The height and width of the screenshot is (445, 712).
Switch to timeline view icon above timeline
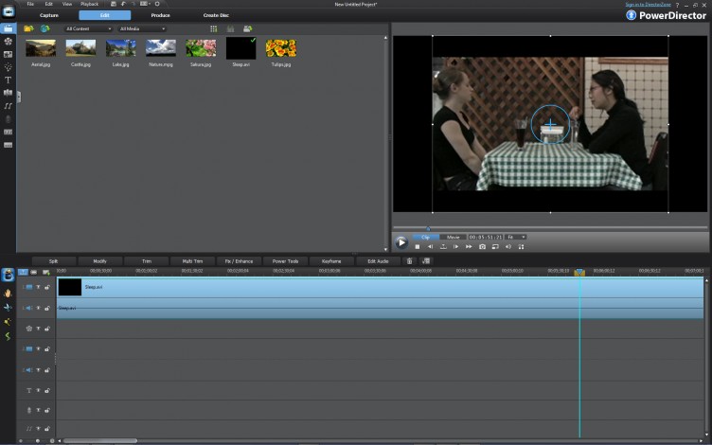click(23, 272)
